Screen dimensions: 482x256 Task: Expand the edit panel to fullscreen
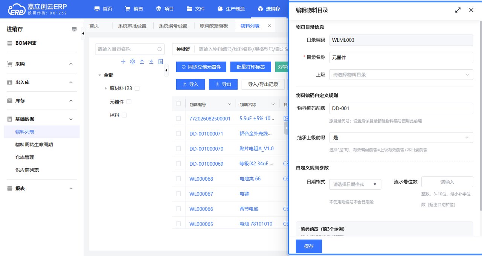coord(458,10)
